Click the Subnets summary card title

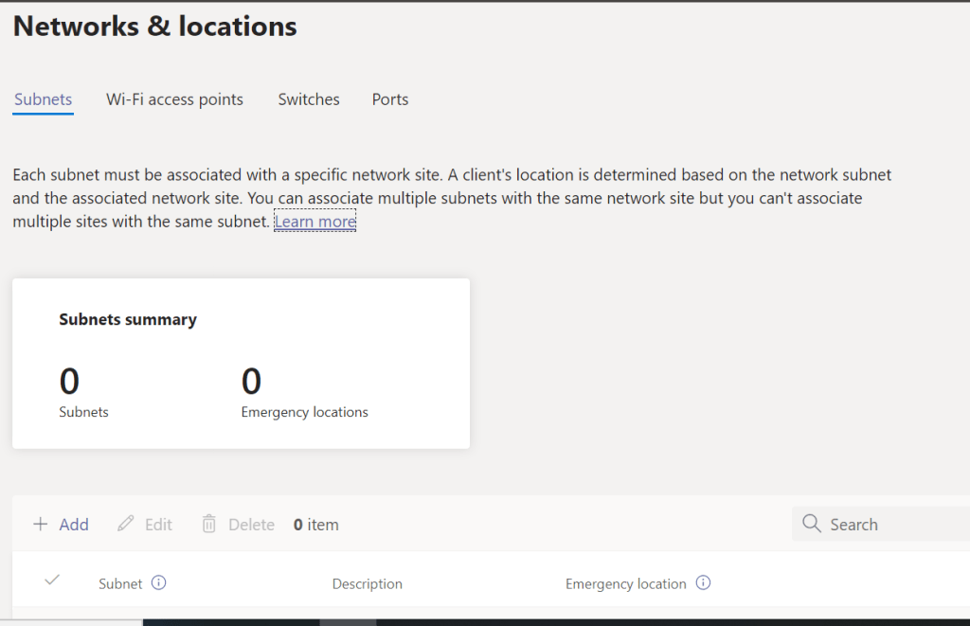[x=128, y=320]
